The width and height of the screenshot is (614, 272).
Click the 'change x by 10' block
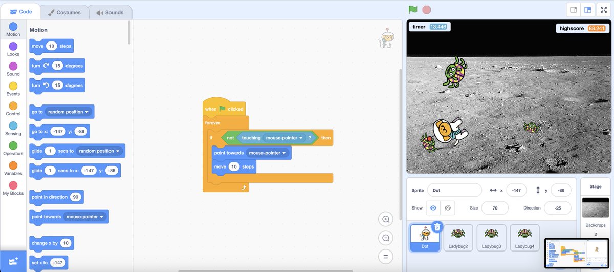point(52,243)
